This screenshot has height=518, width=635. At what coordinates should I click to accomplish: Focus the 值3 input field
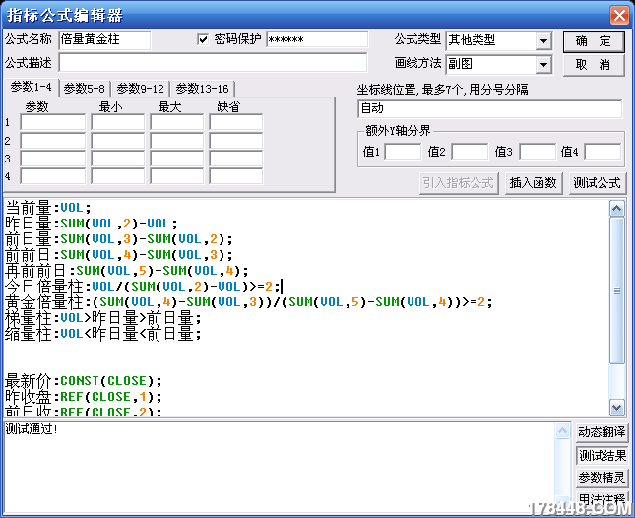[x=538, y=152]
